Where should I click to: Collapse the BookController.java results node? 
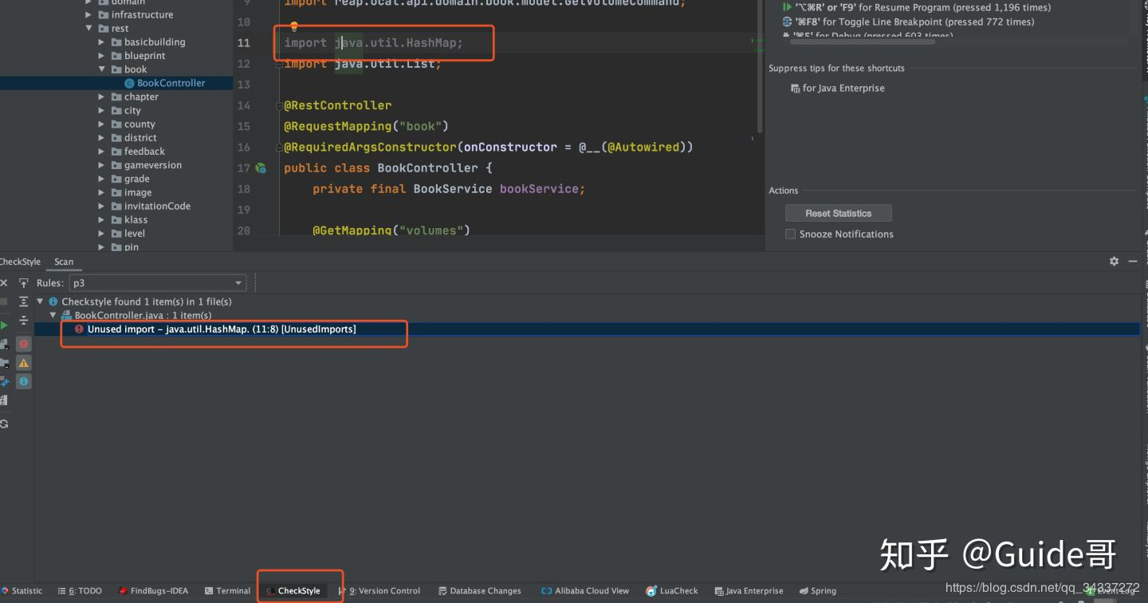pos(53,315)
